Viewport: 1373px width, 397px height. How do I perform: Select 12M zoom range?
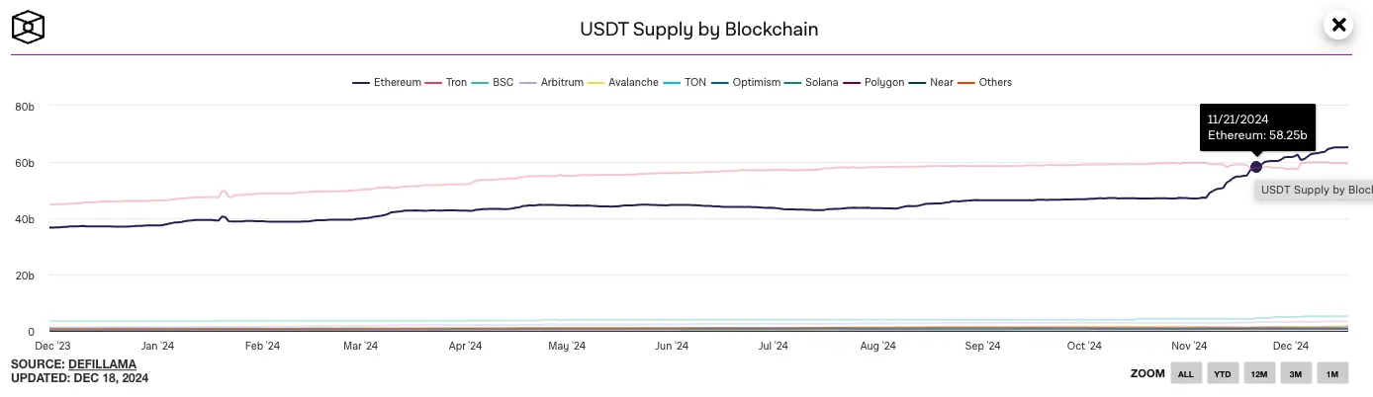tap(1259, 373)
